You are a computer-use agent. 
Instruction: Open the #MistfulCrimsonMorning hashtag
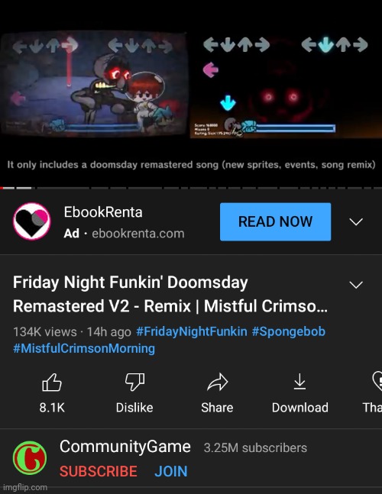(84, 348)
